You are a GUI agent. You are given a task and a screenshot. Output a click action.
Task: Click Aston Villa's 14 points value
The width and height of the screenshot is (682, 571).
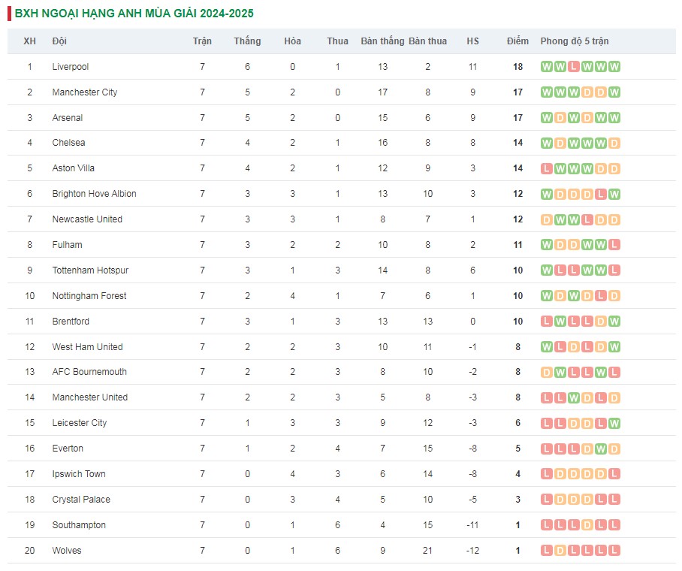click(x=518, y=168)
